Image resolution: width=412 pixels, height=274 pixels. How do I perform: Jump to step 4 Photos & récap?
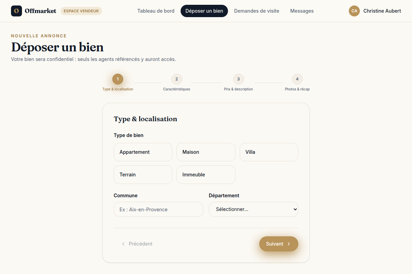[297, 83]
